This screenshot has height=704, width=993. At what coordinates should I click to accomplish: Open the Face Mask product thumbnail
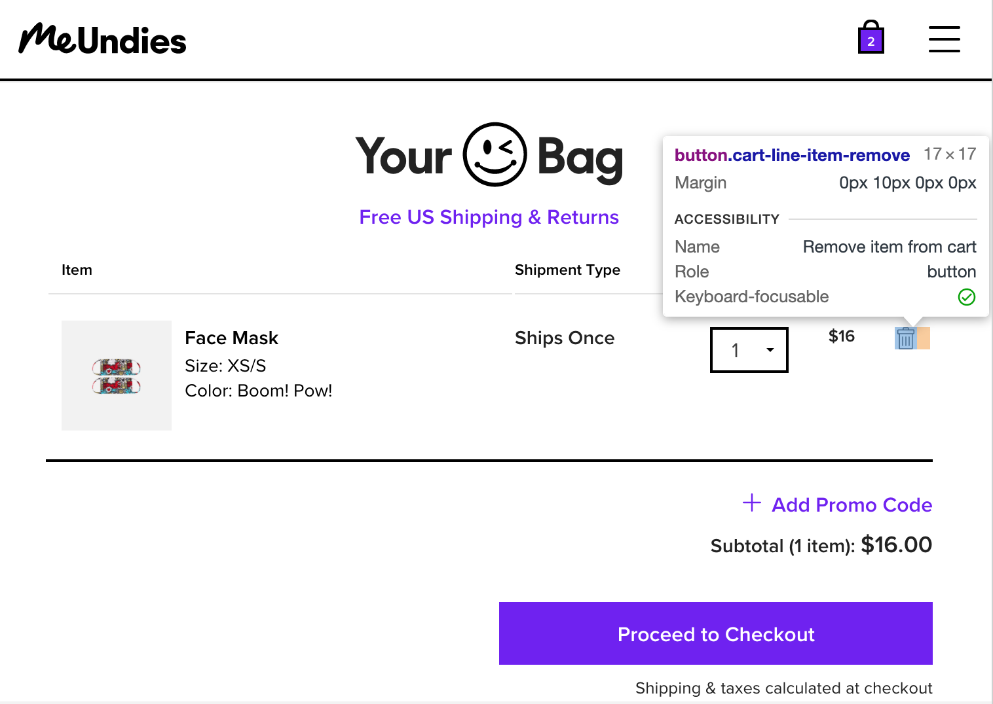point(117,376)
